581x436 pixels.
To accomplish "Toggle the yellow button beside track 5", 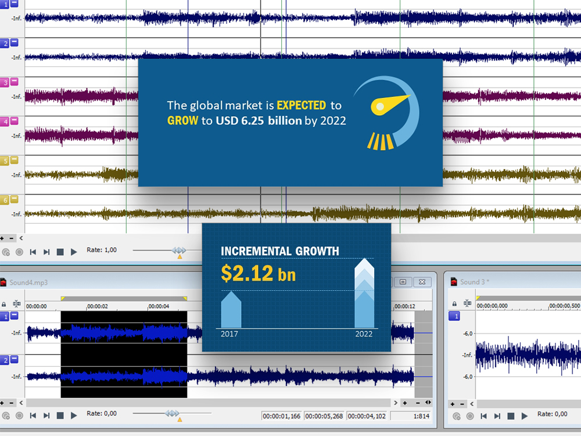I will (x=13, y=159).
